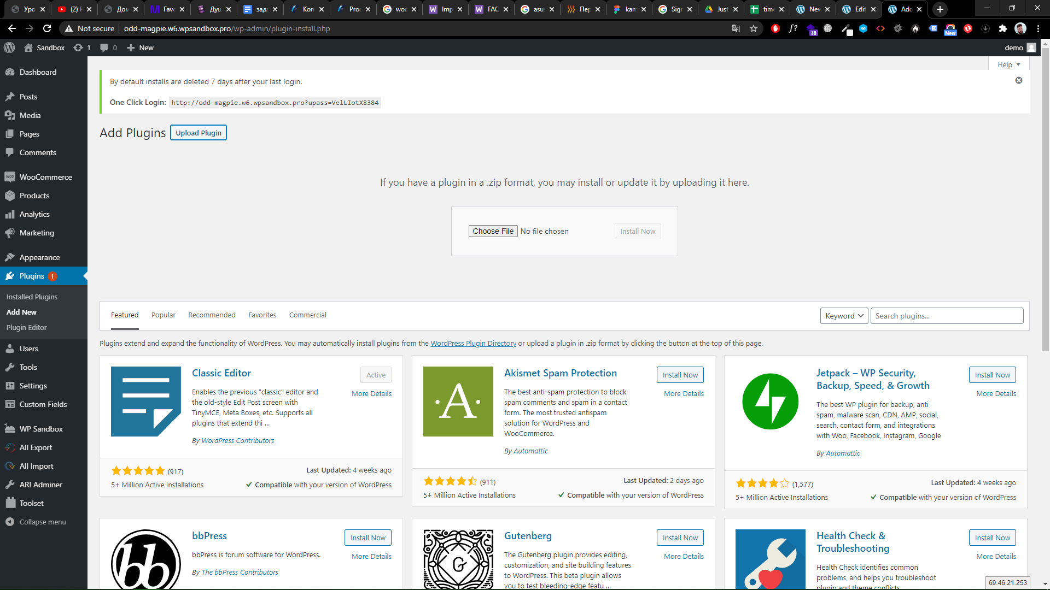The height and width of the screenshot is (590, 1050).
Task: Open a new browser tab
Action: pyautogui.click(x=940, y=9)
